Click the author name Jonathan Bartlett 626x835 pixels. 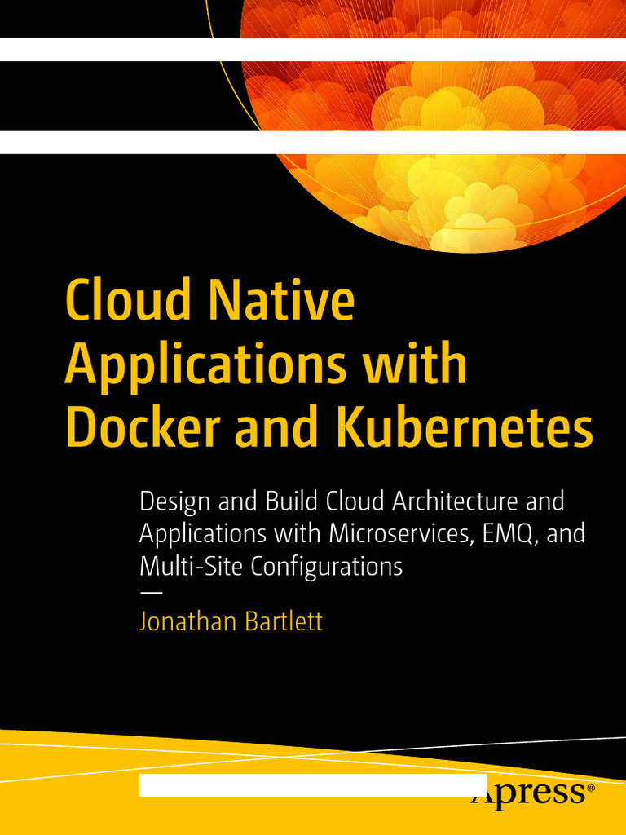tap(231, 622)
